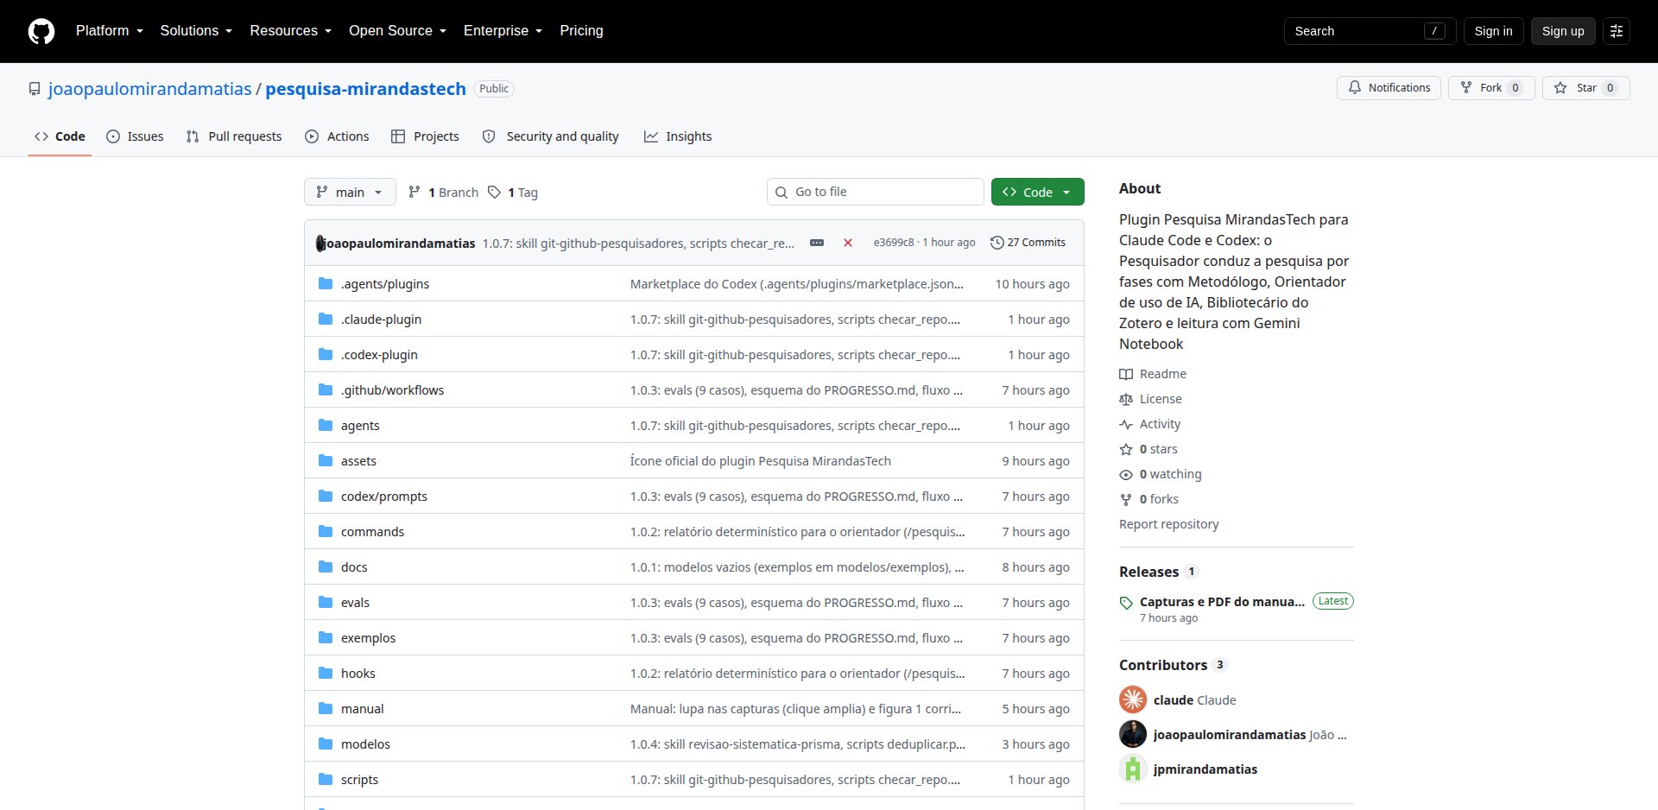Click the Sign up button

coord(1563,31)
